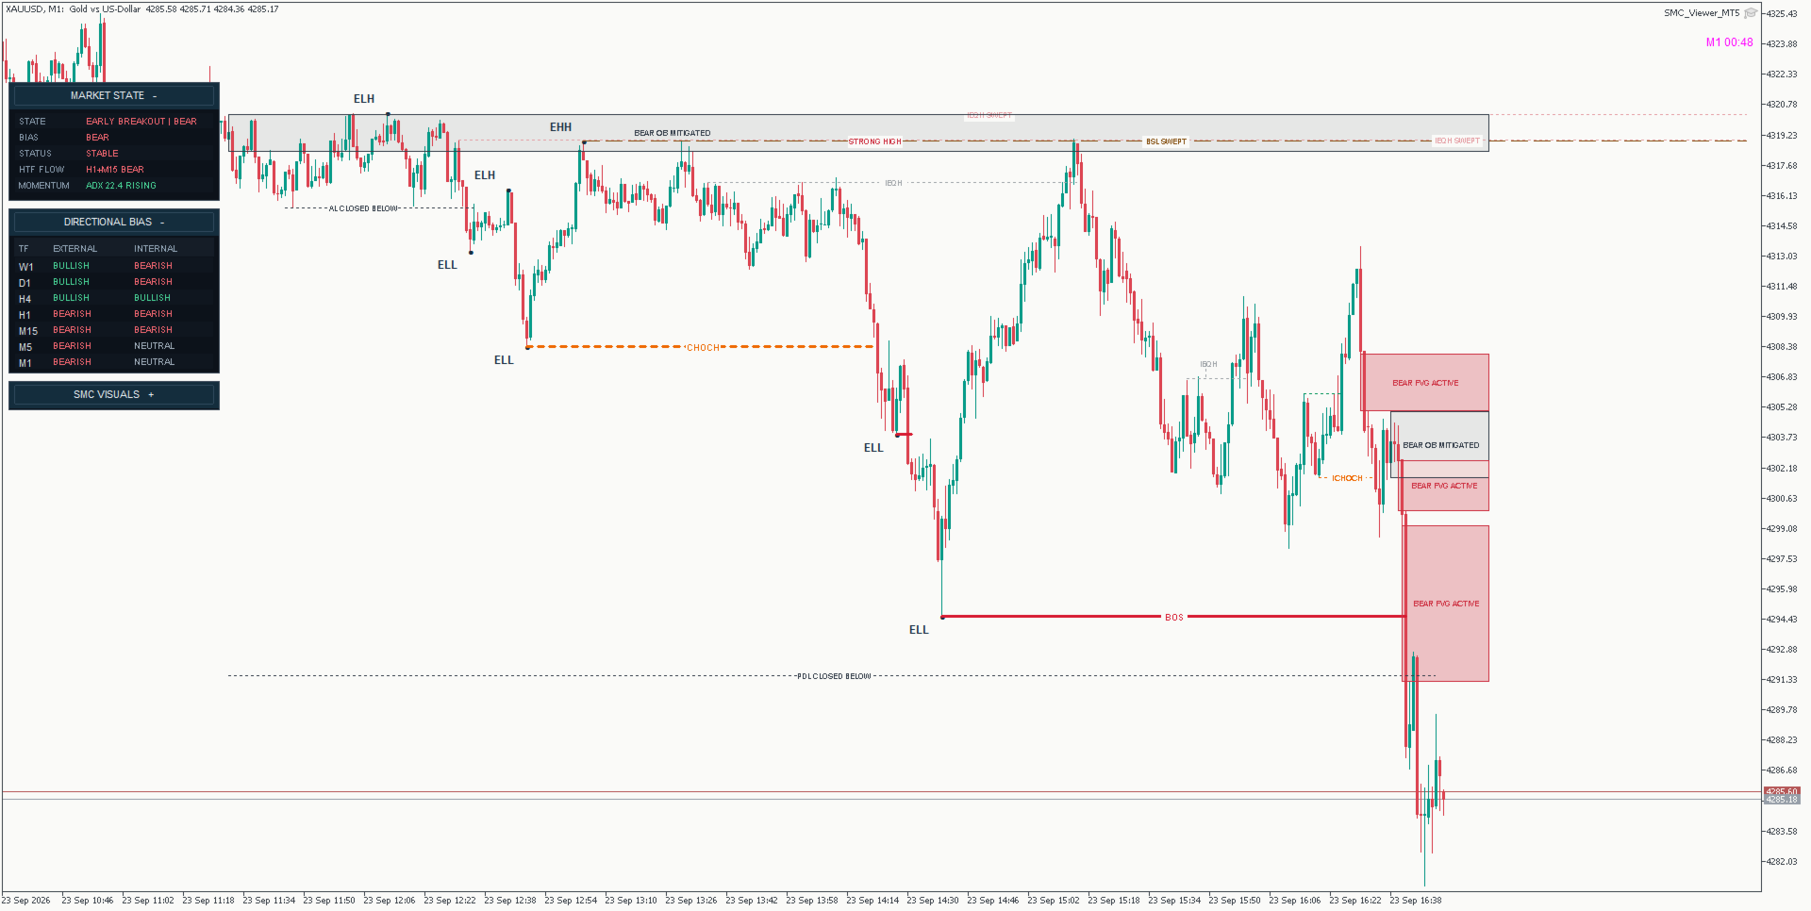Click the BOS label on the red line
Image resolution: width=1811 pixels, height=911 pixels.
(1173, 618)
